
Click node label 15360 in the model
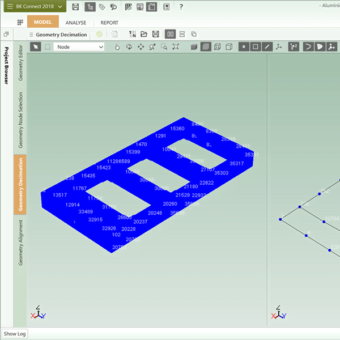(177, 129)
